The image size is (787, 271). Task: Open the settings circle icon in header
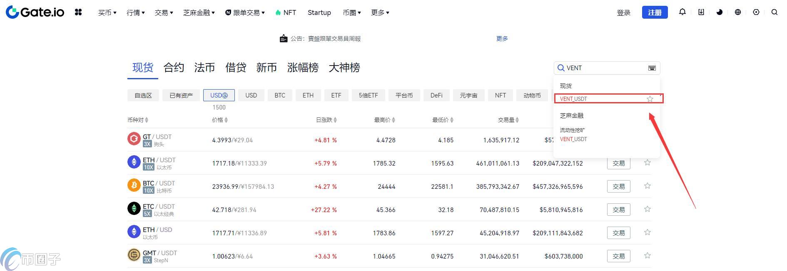click(756, 12)
